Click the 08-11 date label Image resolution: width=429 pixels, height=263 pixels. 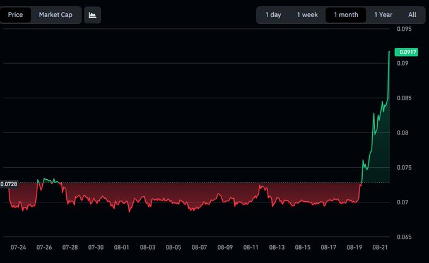(x=251, y=247)
